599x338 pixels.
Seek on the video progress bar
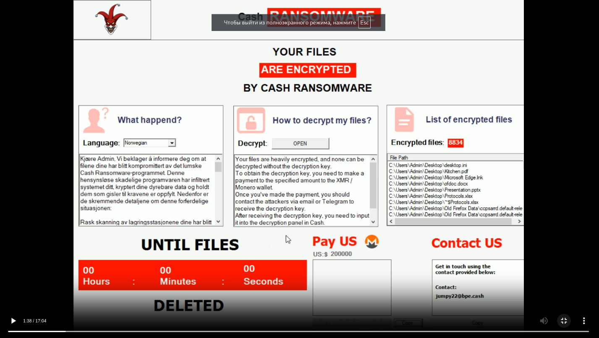(x=294, y=331)
